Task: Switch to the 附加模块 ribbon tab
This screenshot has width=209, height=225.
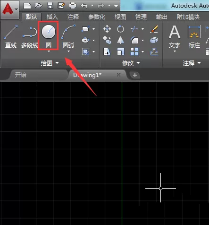Action: (188, 17)
